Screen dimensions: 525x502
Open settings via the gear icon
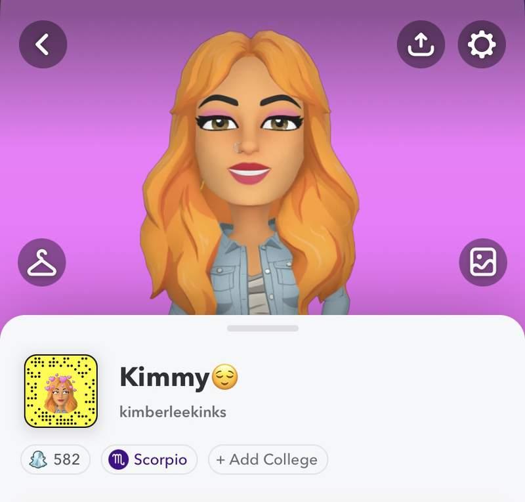(x=482, y=44)
